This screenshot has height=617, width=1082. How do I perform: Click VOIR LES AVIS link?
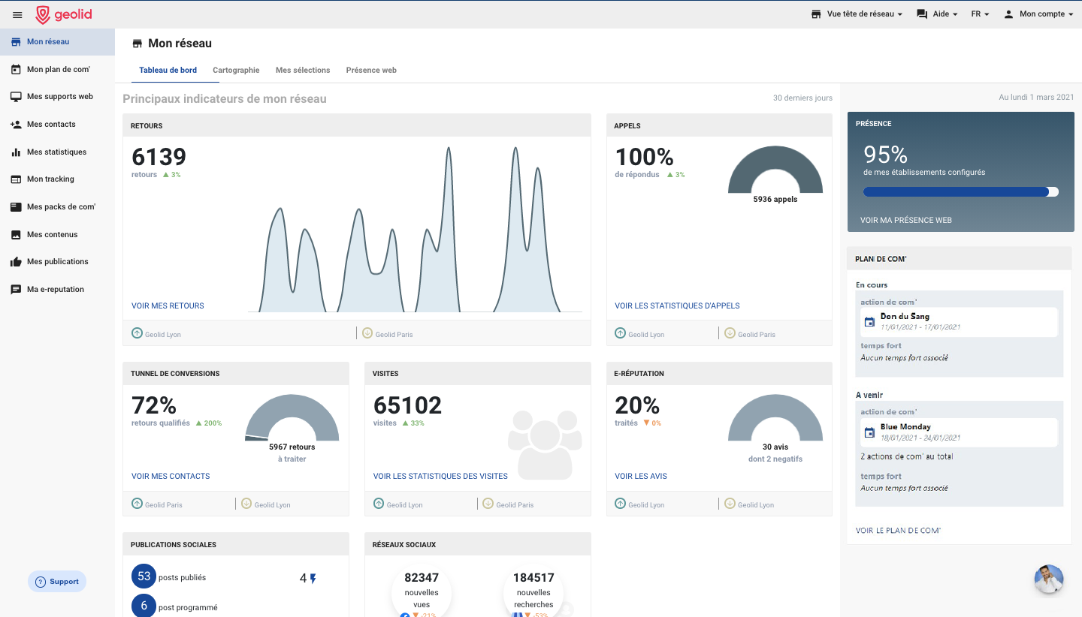[641, 476]
